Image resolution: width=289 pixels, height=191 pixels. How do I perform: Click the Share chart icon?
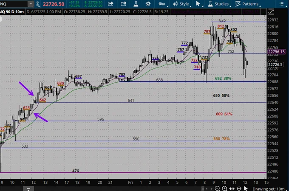coord(110,4)
